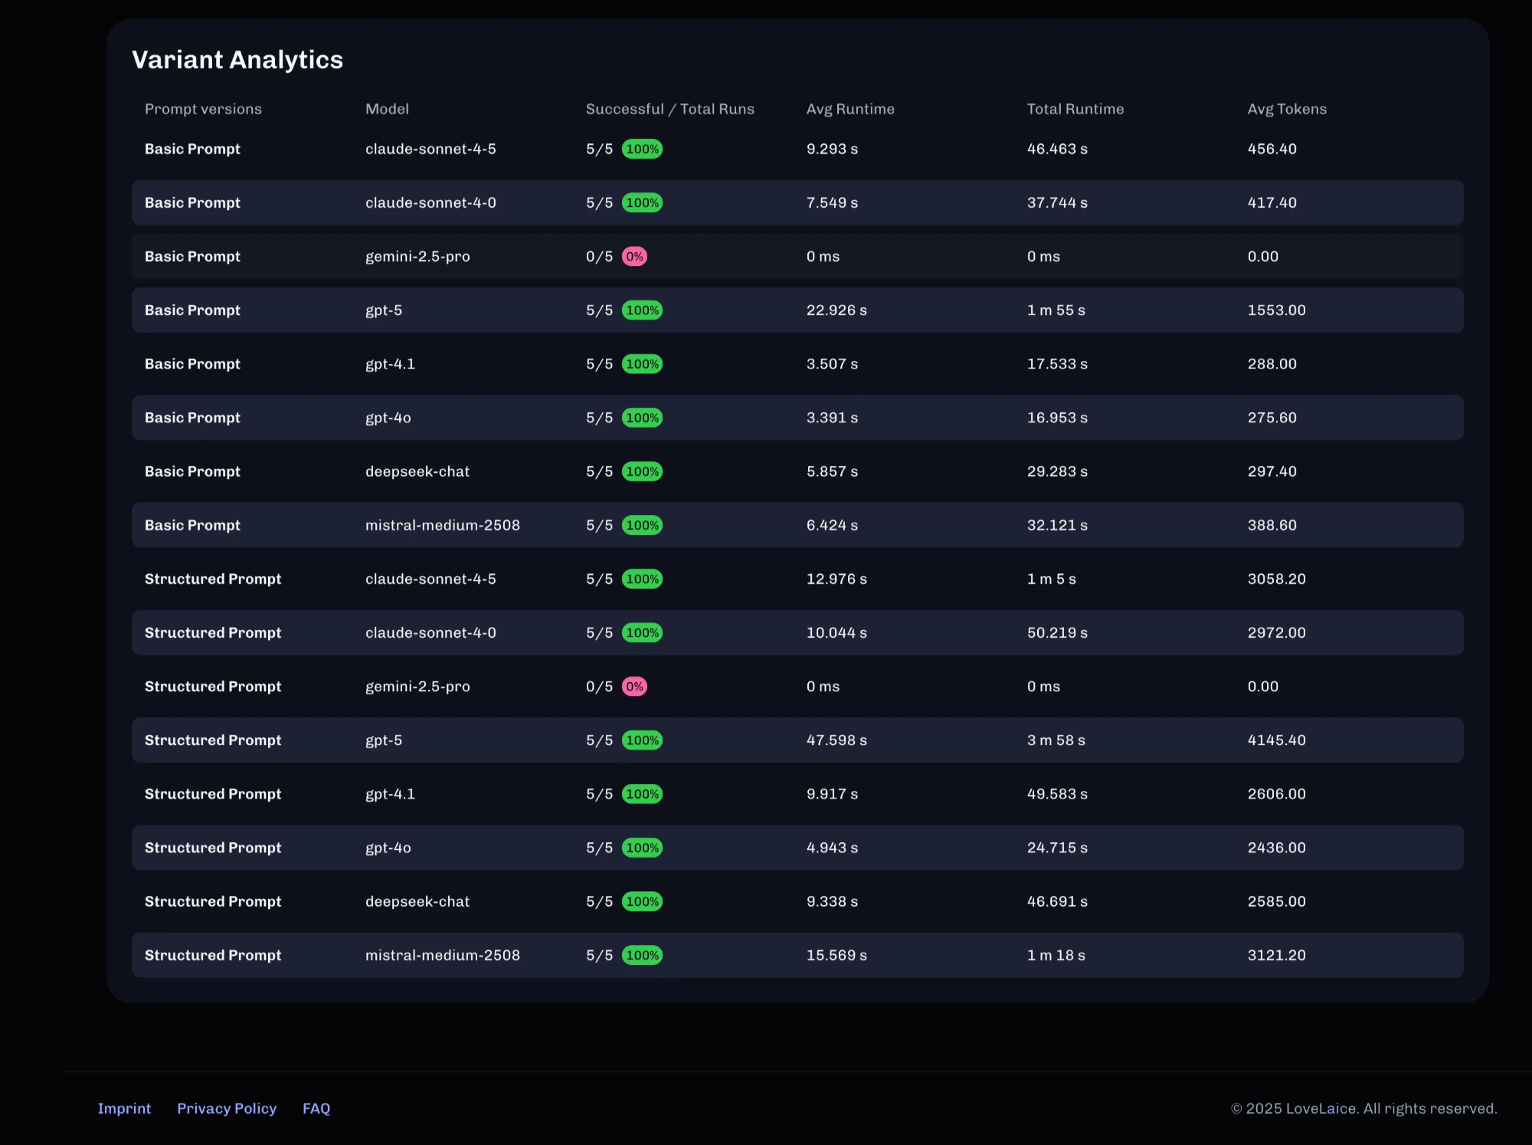Open the Privacy Policy link

226,1108
